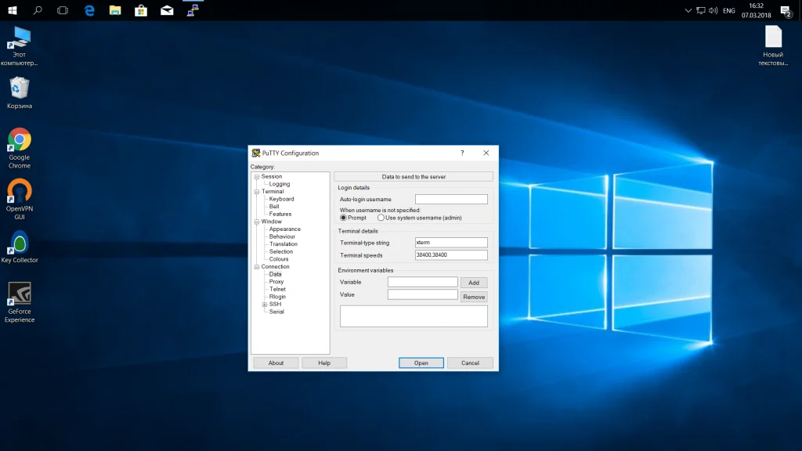This screenshot has width=802, height=451.
Task: Click the PuTTY dialog help question mark
Action: pyautogui.click(x=462, y=153)
